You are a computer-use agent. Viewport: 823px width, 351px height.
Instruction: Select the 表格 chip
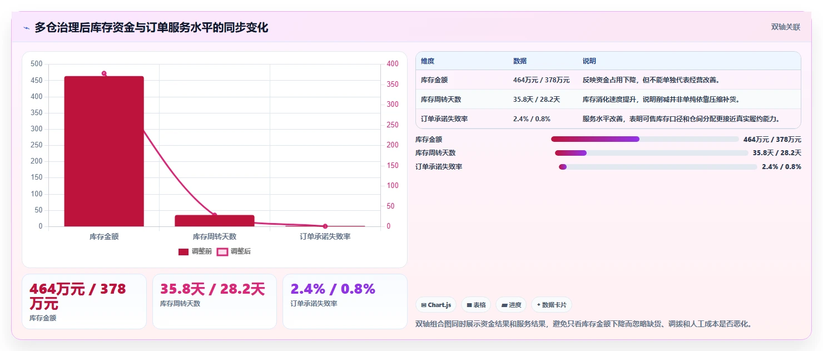[476, 305]
